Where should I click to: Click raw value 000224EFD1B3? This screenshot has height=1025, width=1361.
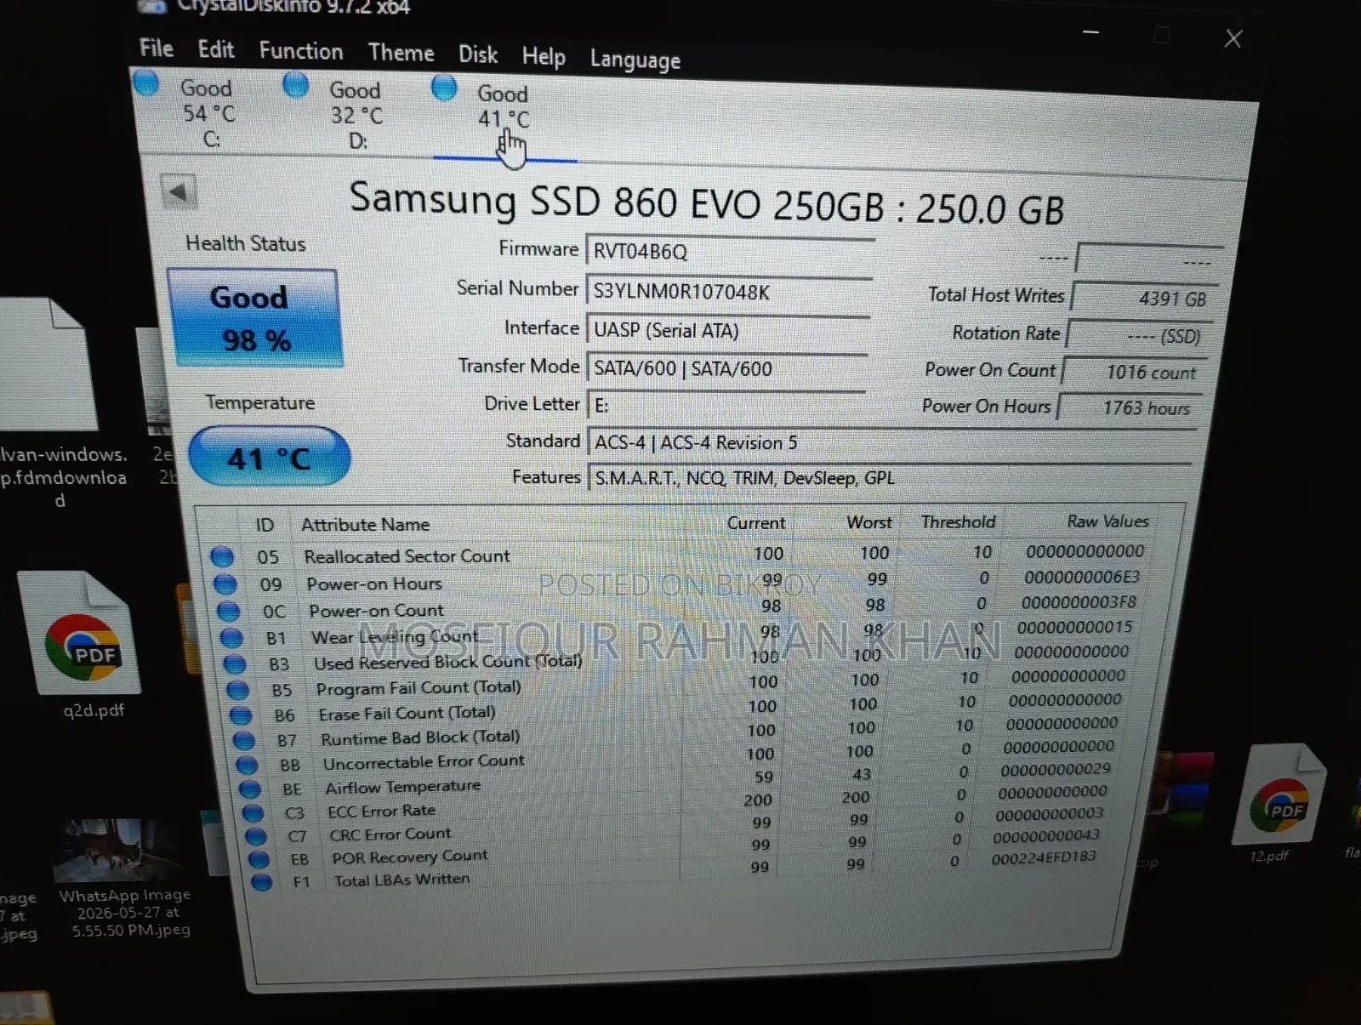click(1044, 857)
